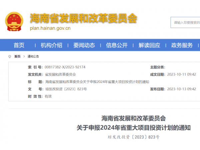Viewport: 200px width, 150px height.
Task: Click the 海南省发展和改革委员会 site title
Action: coord(83,19)
